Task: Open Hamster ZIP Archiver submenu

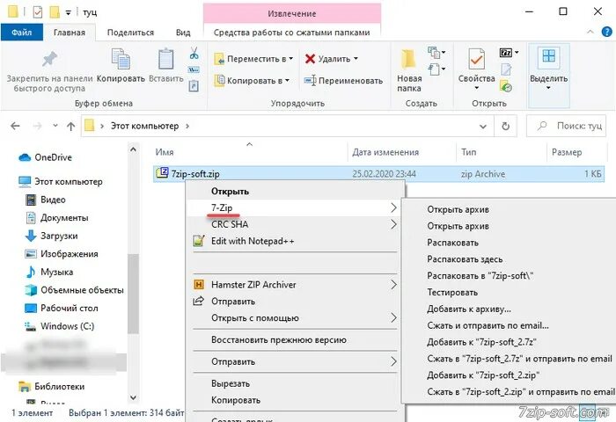Action: (x=295, y=285)
